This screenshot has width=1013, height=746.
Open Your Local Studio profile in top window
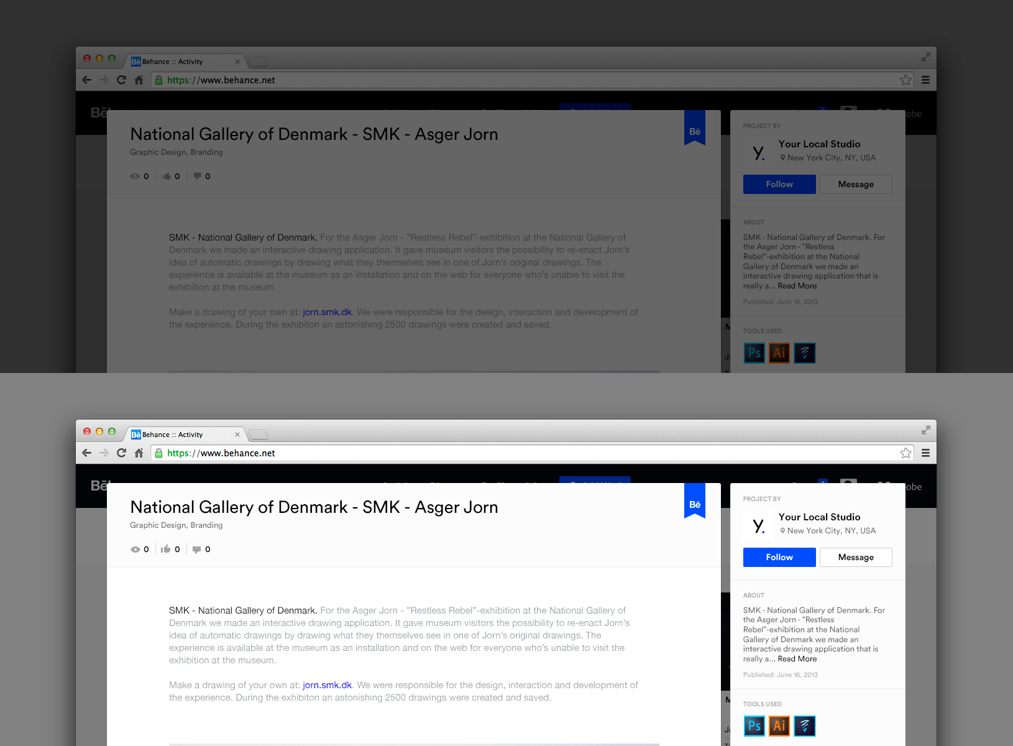click(819, 144)
